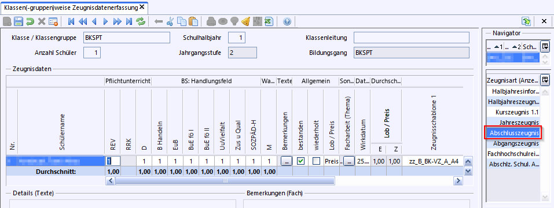The height and width of the screenshot is (208, 554).
Task: Uncheck the bestanden checkbox
Action: point(300,161)
